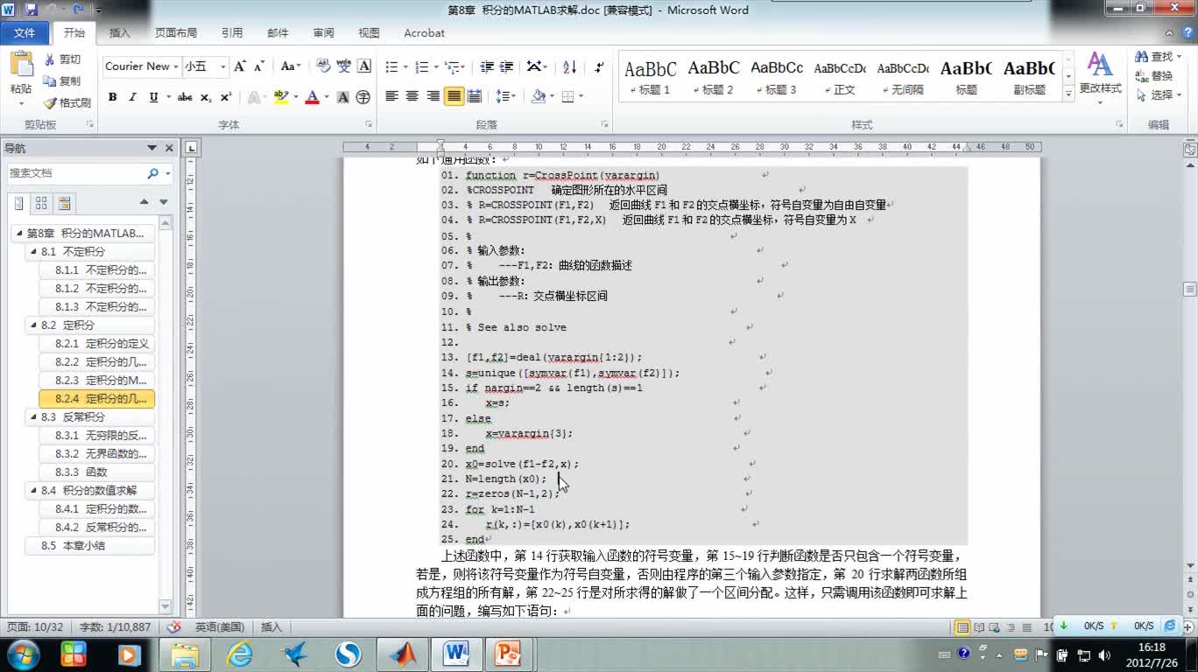This screenshot has height=672, width=1198.
Task: Click the red font color A button
Action: tap(312, 97)
